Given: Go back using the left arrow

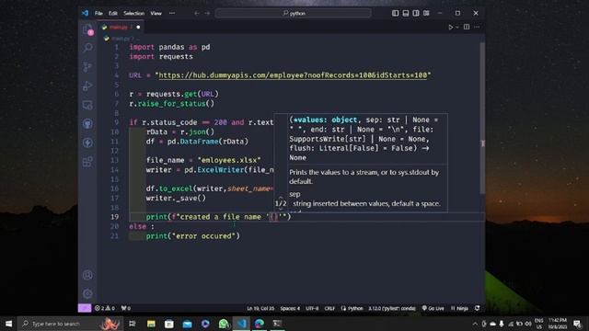Looking at the screenshot, I should [x=196, y=13].
